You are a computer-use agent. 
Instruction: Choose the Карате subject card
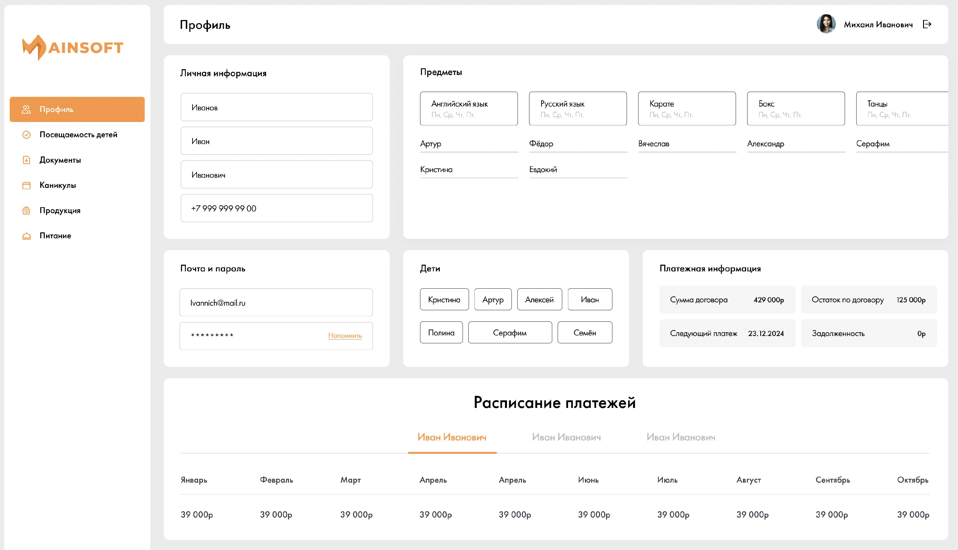(687, 108)
